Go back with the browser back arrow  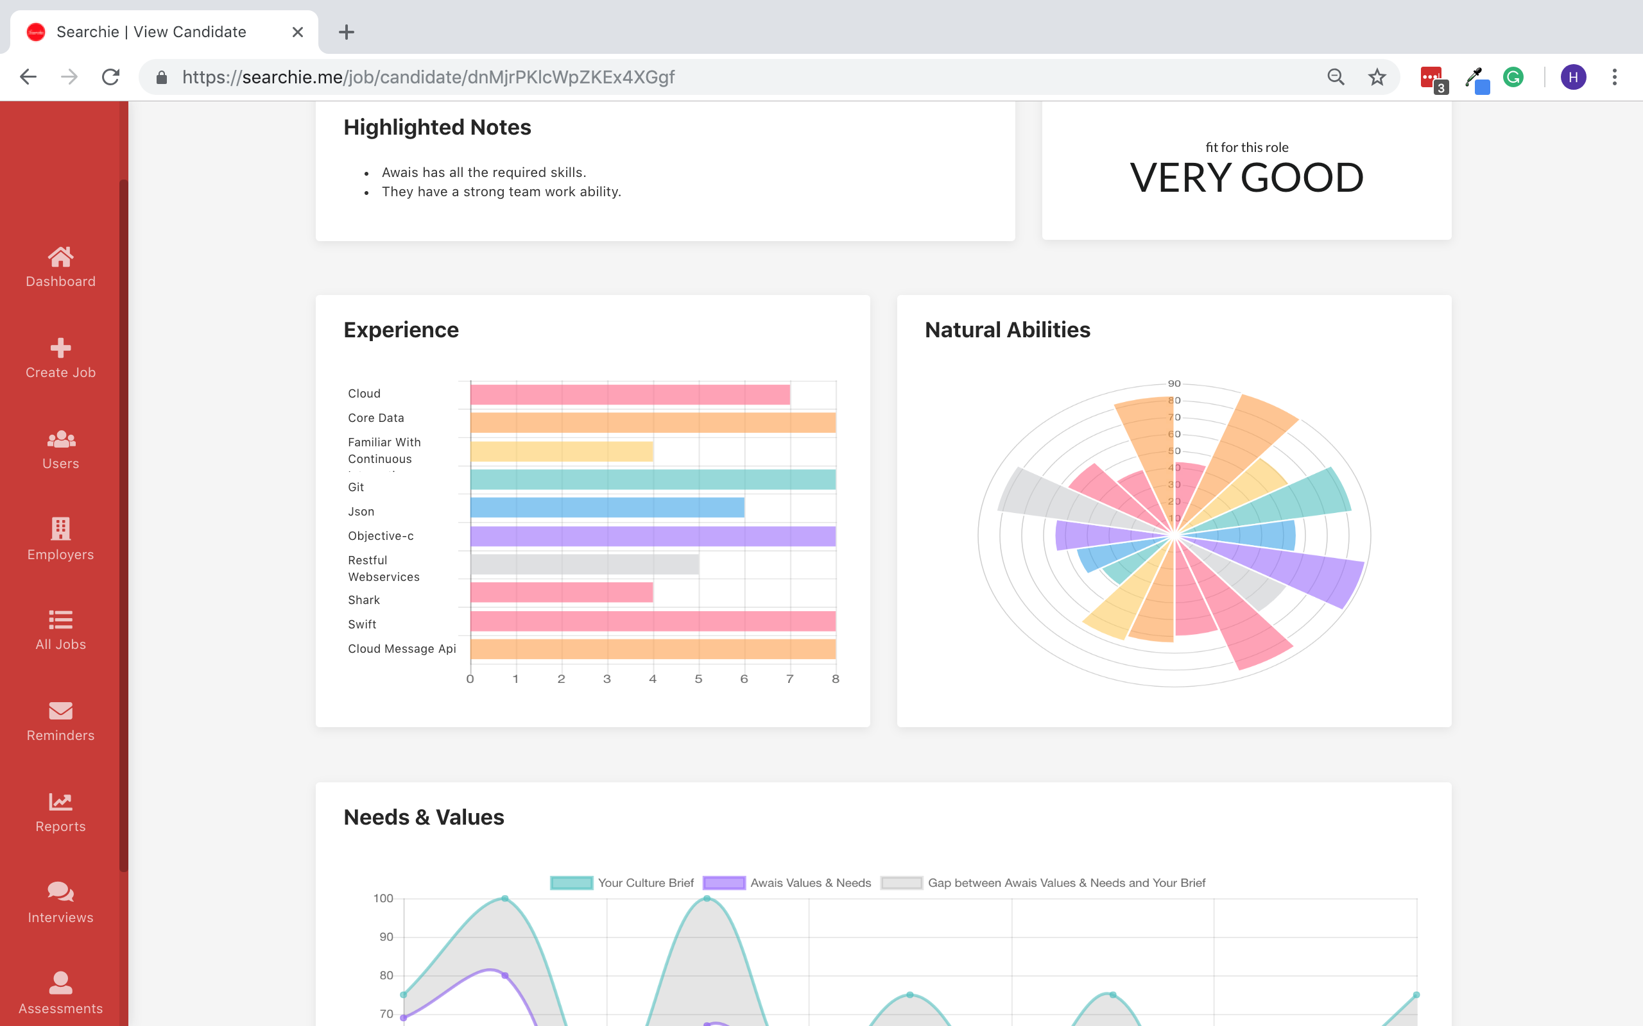(x=28, y=77)
